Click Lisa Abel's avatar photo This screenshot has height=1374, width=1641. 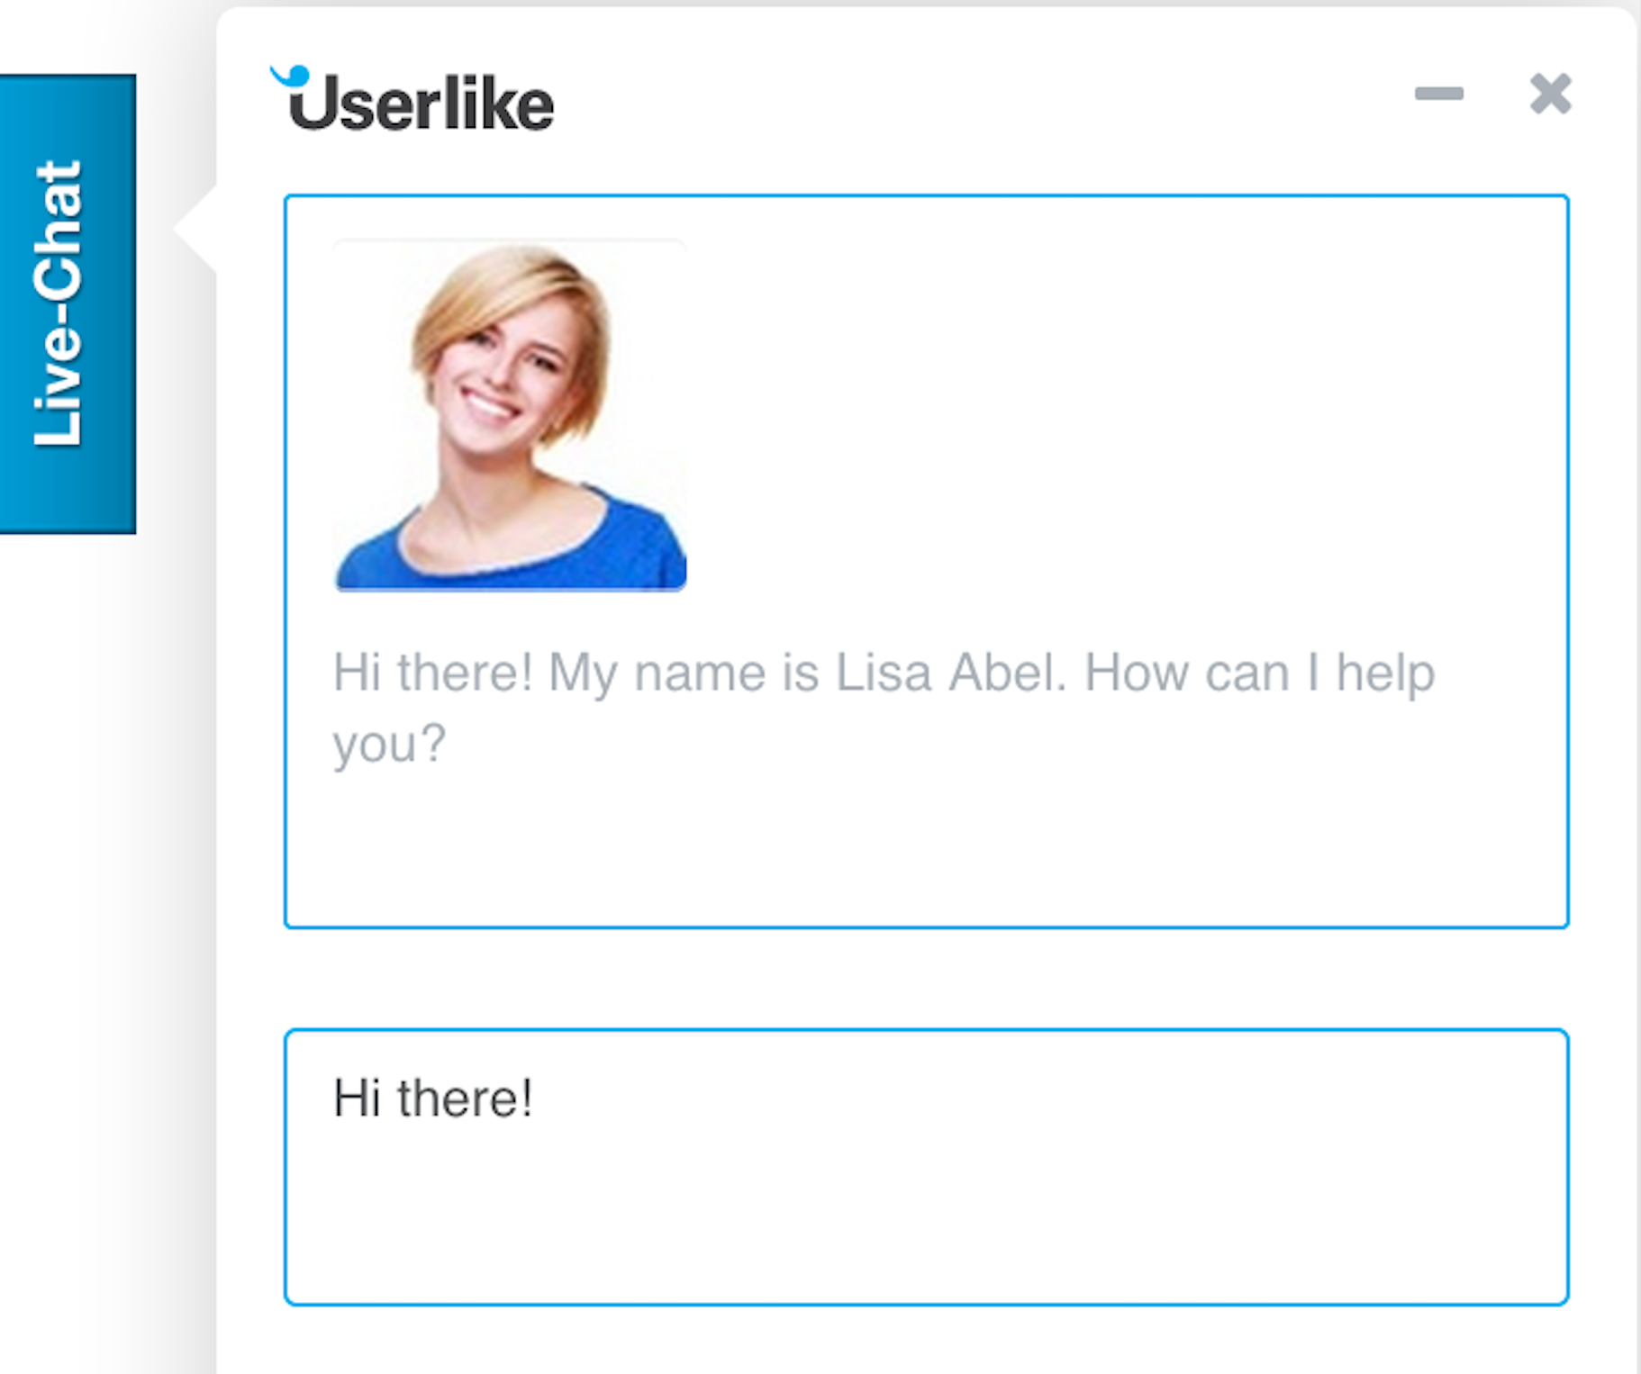click(510, 414)
